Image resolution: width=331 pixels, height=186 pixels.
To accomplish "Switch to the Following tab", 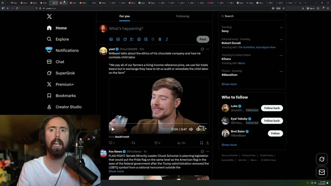I will coord(183,16).
